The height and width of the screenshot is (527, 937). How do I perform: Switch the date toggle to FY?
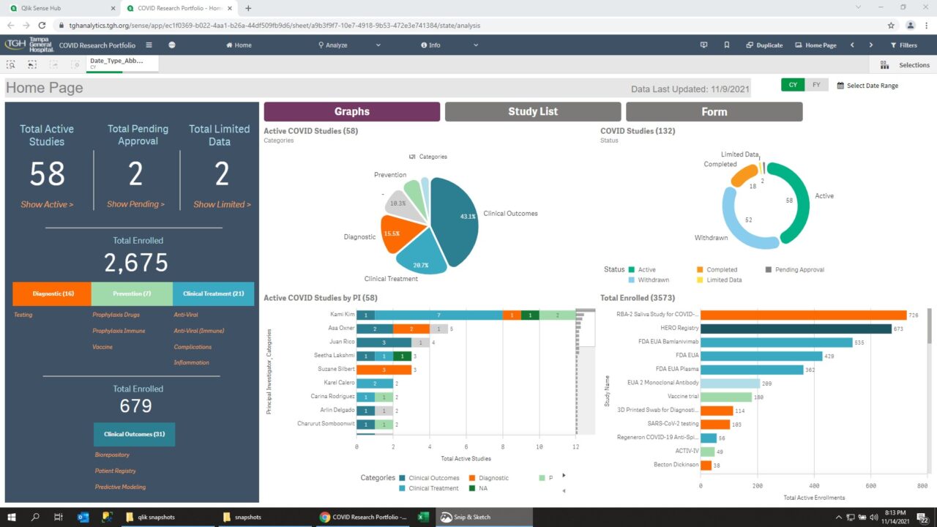815,84
